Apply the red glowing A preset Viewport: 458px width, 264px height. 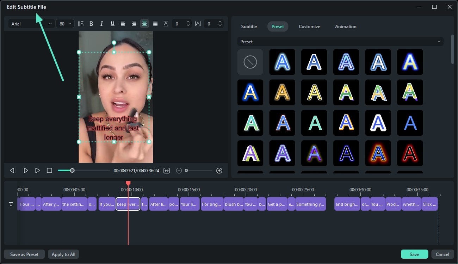410,153
